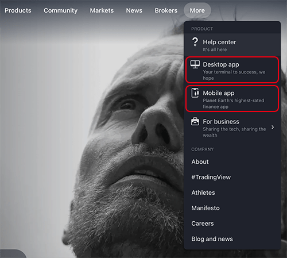Image resolution: width=287 pixels, height=258 pixels.
Task: Go to the About page
Action: pos(200,162)
